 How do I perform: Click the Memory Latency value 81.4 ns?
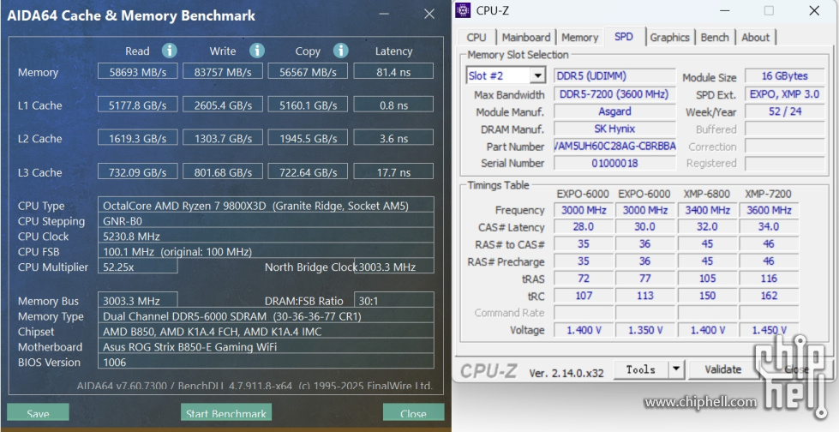tap(393, 71)
